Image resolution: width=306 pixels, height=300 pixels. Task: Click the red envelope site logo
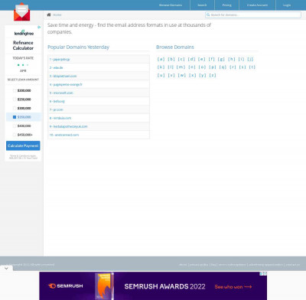pos(21,12)
